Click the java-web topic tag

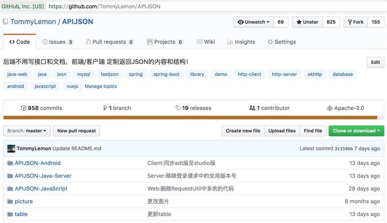pyautogui.click(x=17, y=74)
